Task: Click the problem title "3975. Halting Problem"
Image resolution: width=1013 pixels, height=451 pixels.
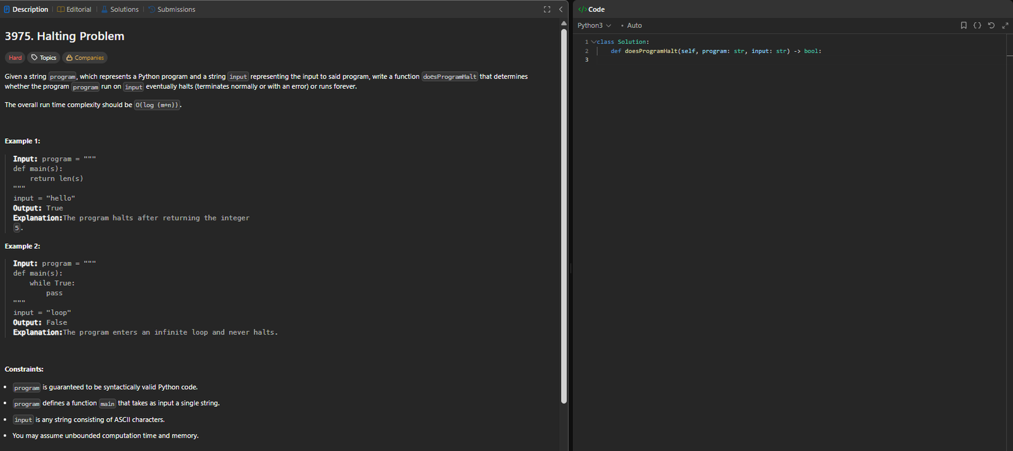Action: pyautogui.click(x=65, y=36)
